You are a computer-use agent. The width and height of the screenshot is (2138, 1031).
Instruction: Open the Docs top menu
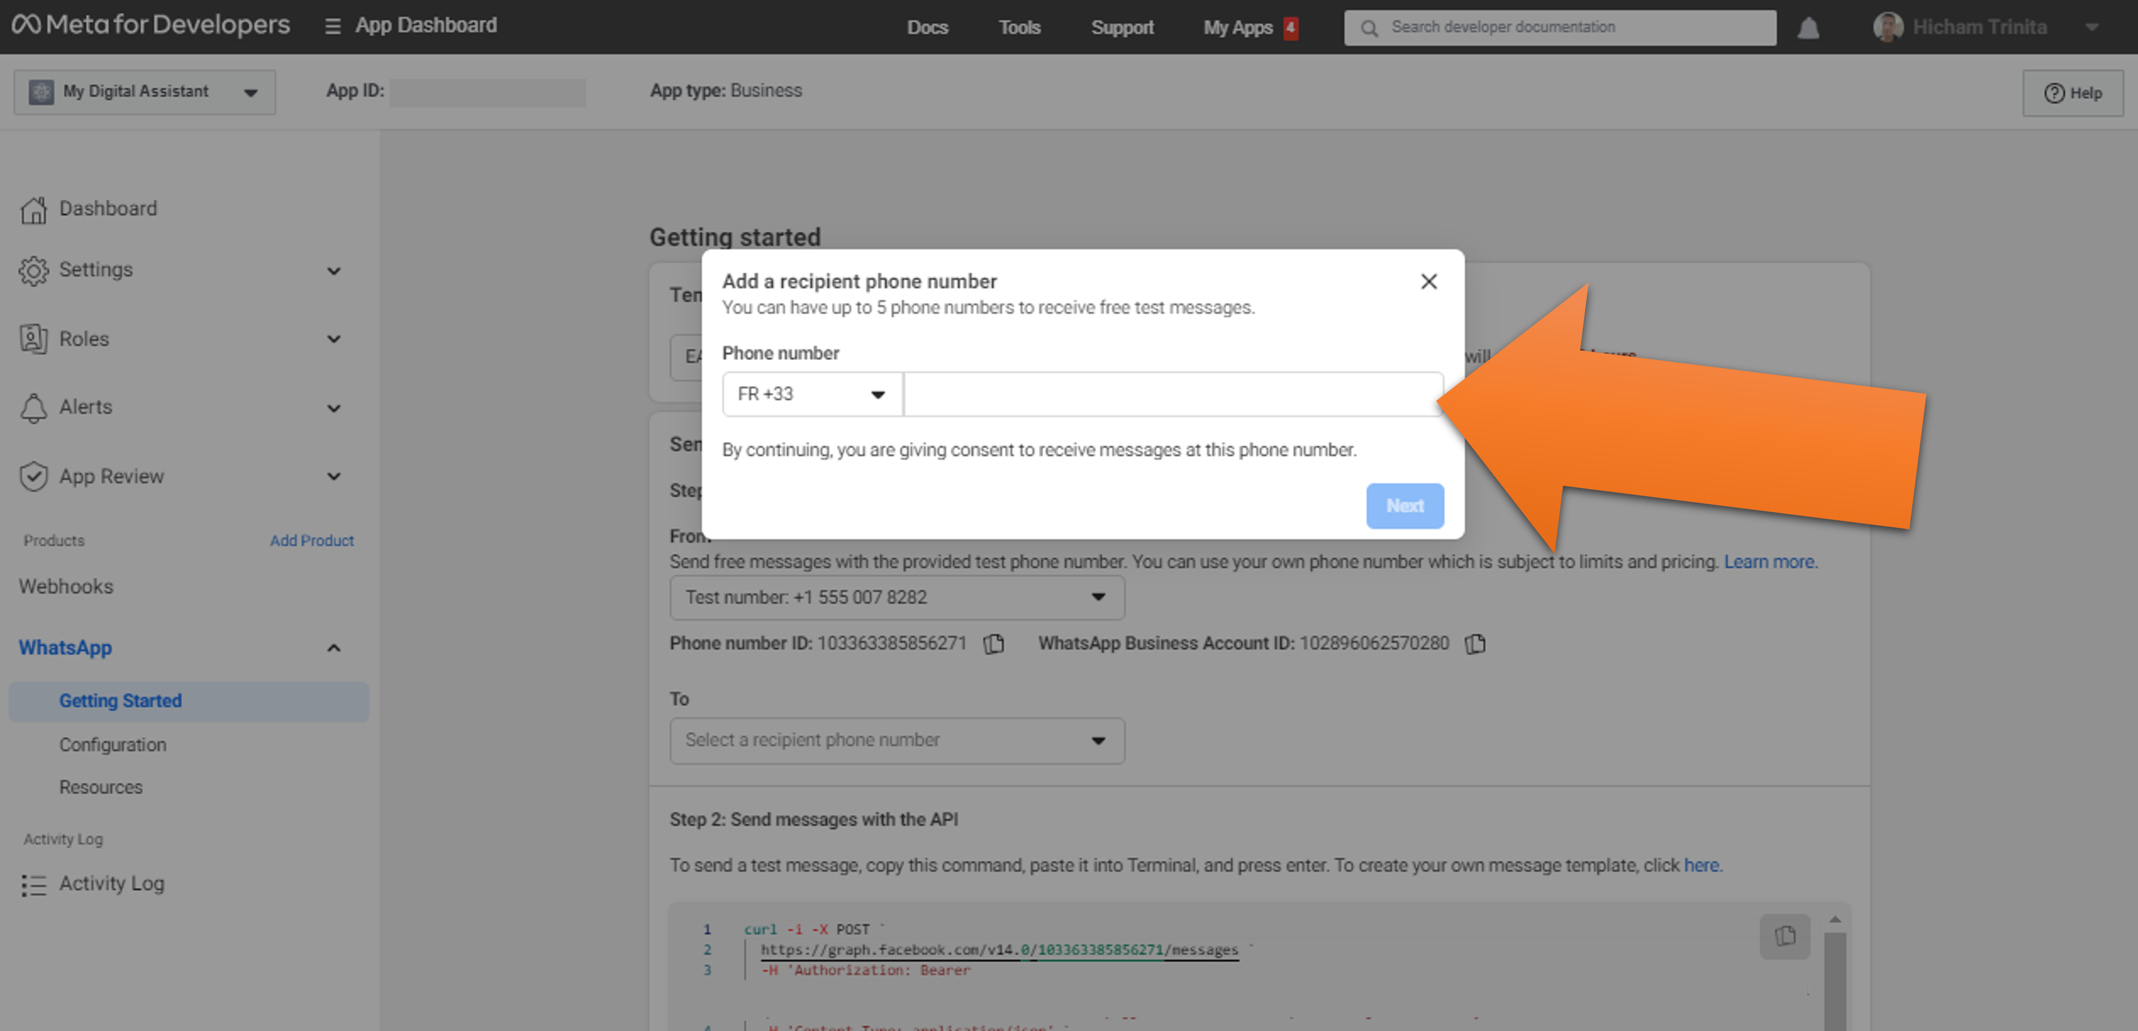click(927, 28)
